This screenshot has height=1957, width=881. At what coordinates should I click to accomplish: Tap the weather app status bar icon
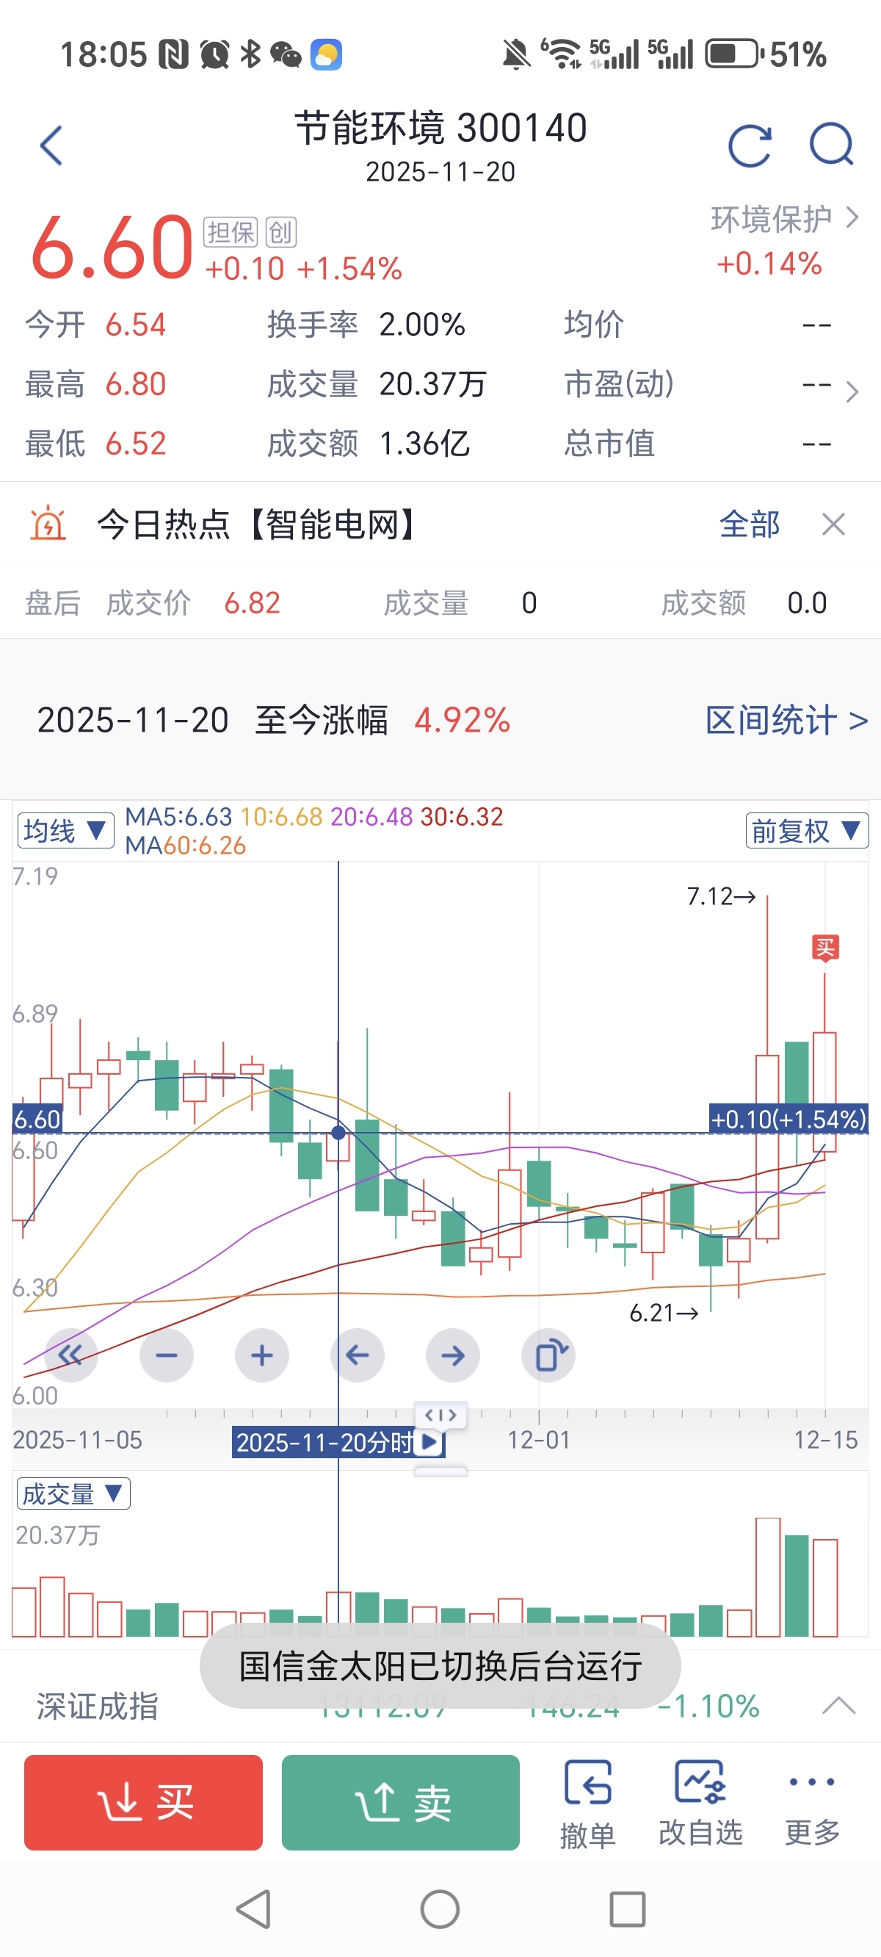coord(327,54)
